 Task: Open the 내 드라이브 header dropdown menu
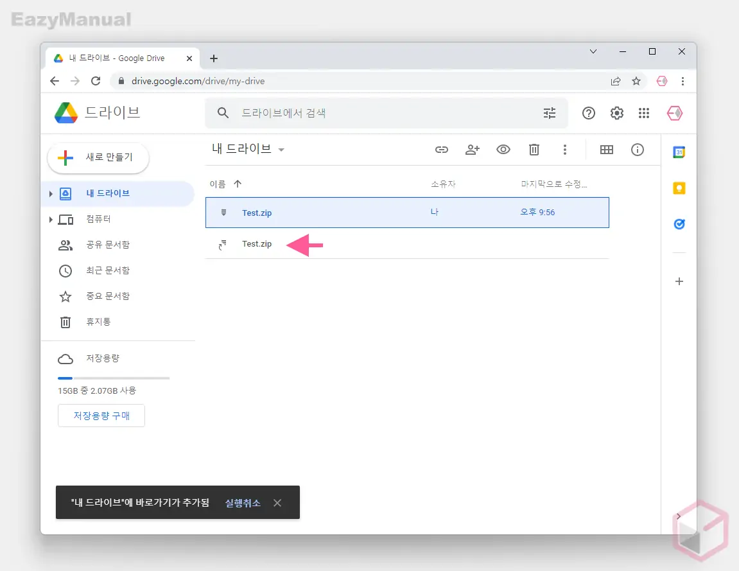281,148
